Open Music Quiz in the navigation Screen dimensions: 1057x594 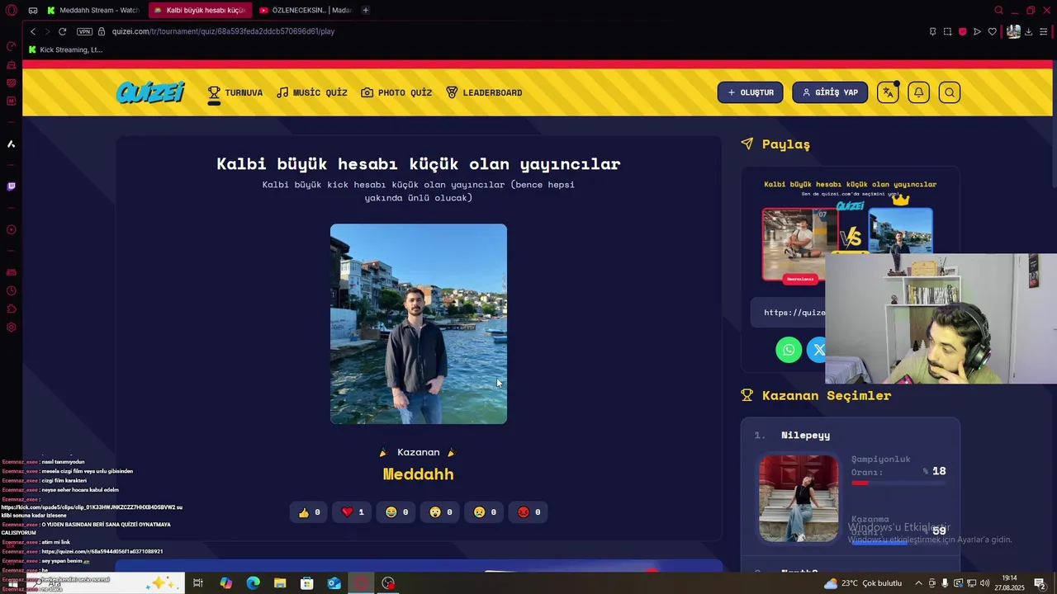tap(312, 92)
